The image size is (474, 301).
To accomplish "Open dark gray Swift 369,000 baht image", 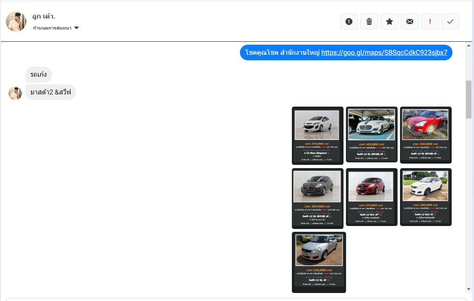I will [317, 198].
